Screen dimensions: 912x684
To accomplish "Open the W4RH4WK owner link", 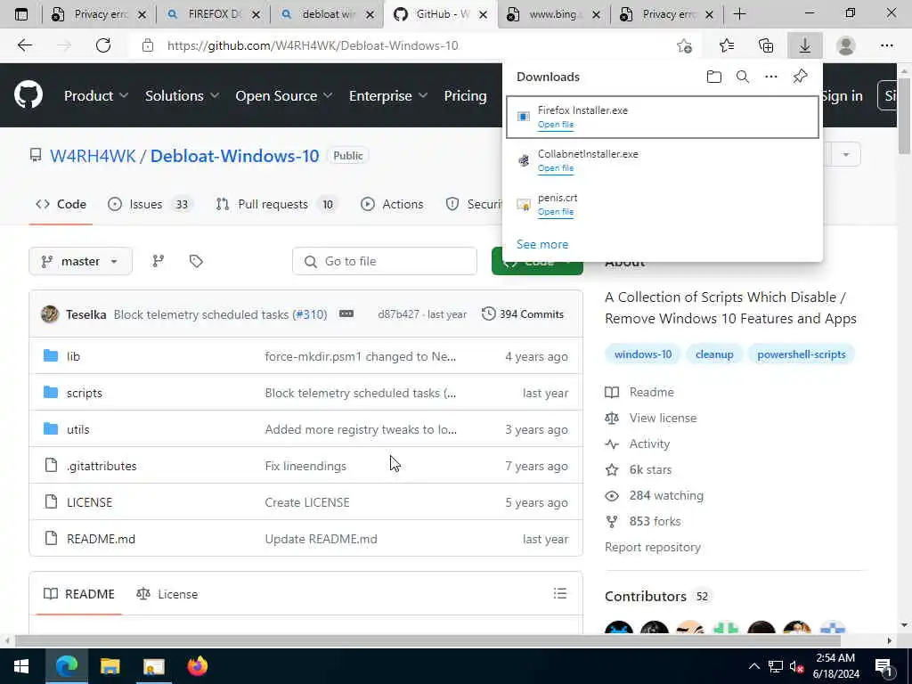I will (93, 156).
